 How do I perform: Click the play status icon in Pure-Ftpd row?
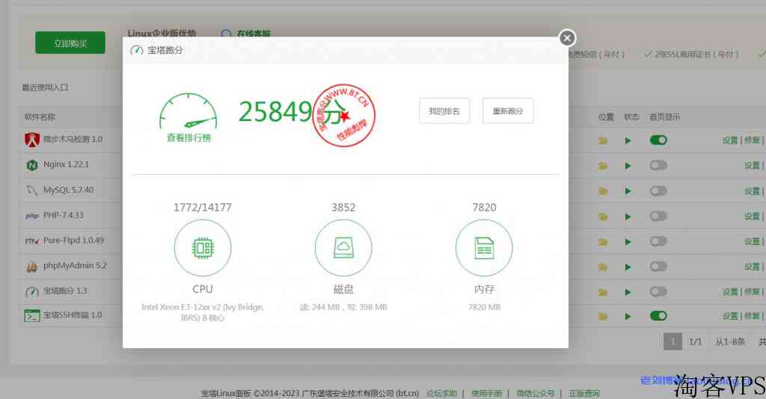point(628,242)
